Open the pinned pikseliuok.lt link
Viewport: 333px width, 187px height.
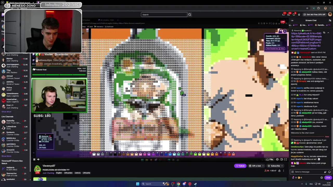306,41
